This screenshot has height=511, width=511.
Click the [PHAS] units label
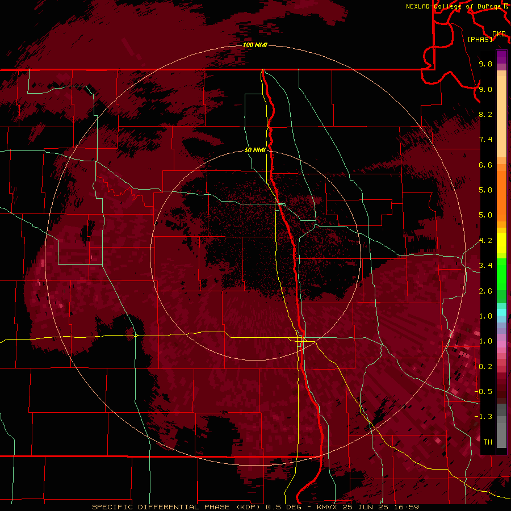pos(480,40)
